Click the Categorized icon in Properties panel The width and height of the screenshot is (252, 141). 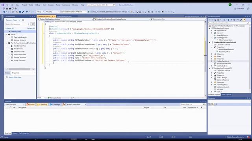point(209,105)
